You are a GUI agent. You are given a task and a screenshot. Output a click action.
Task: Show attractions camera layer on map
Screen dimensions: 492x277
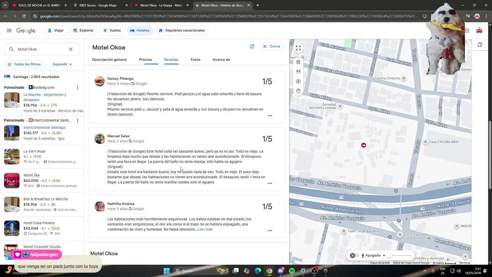coord(298,81)
